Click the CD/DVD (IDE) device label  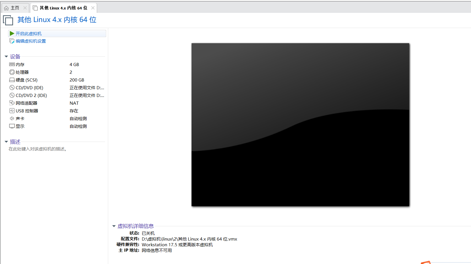tap(29, 88)
